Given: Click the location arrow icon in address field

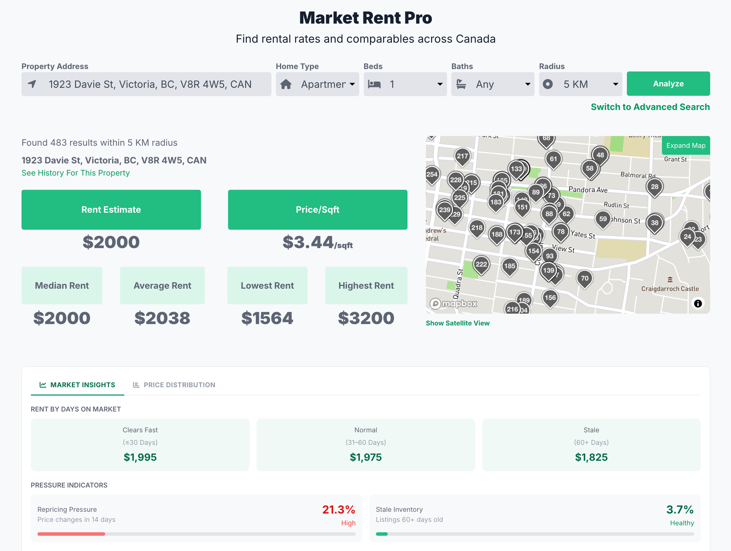Looking at the screenshot, I should [x=32, y=84].
